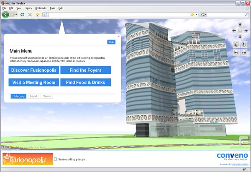Click the bottom-left rotate sphere control
Viewport: 251px width, 172px height.
236,52
